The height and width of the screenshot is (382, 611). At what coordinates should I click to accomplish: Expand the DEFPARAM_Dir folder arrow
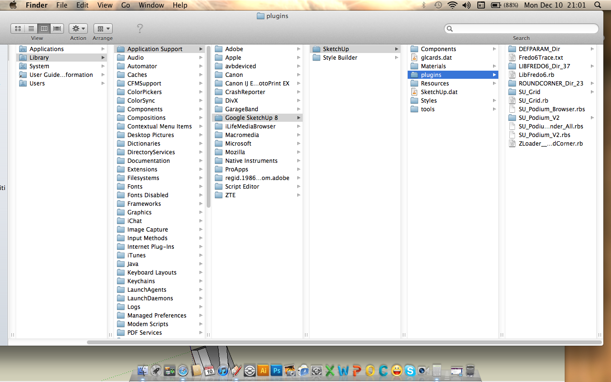tap(592, 49)
